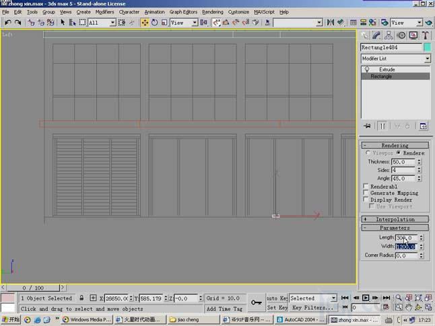Click the 0 / 100 time slider
The height and width of the screenshot is (326, 435).
coord(33,288)
